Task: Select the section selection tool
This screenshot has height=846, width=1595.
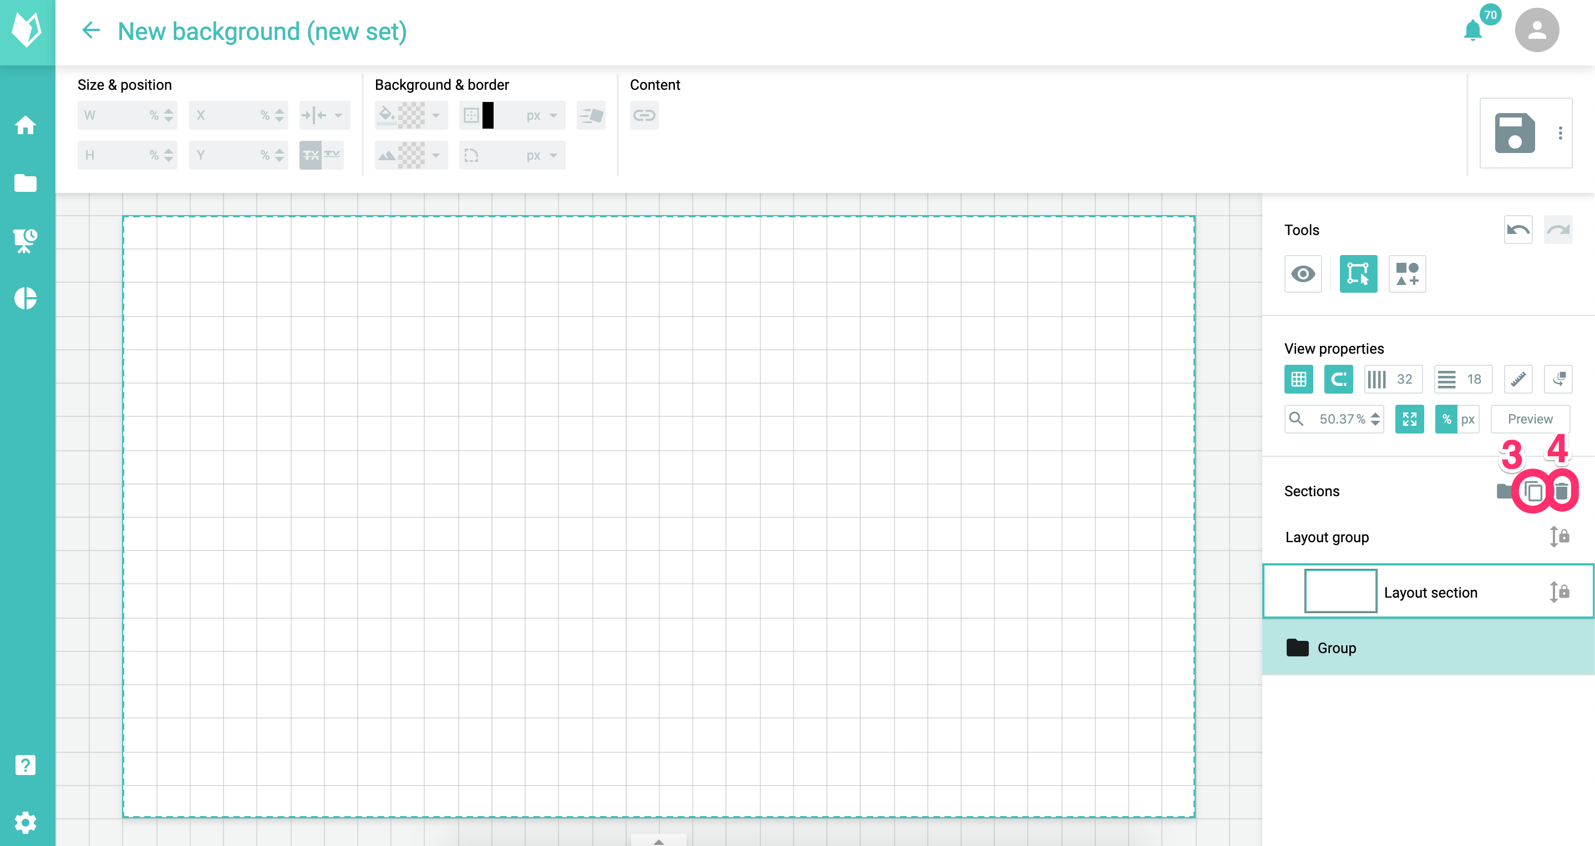Action: coord(1358,273)
